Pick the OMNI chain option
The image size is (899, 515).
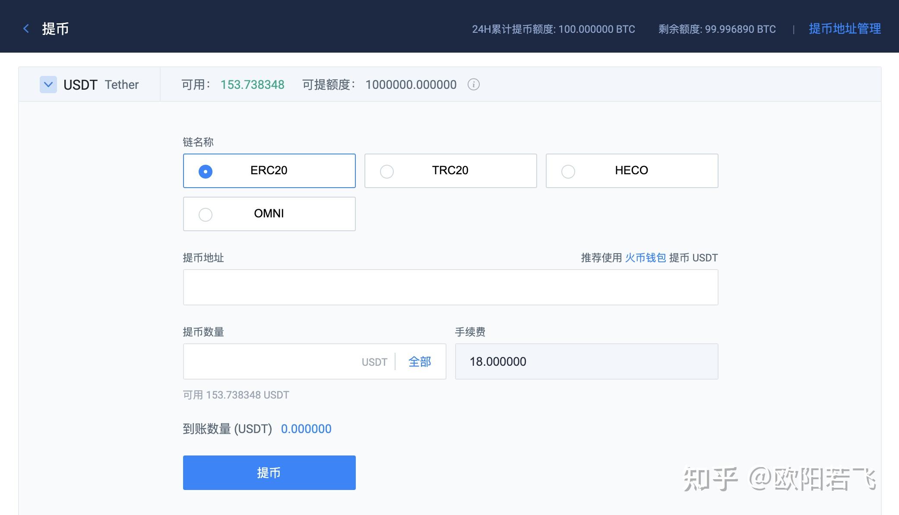(269, 214)
